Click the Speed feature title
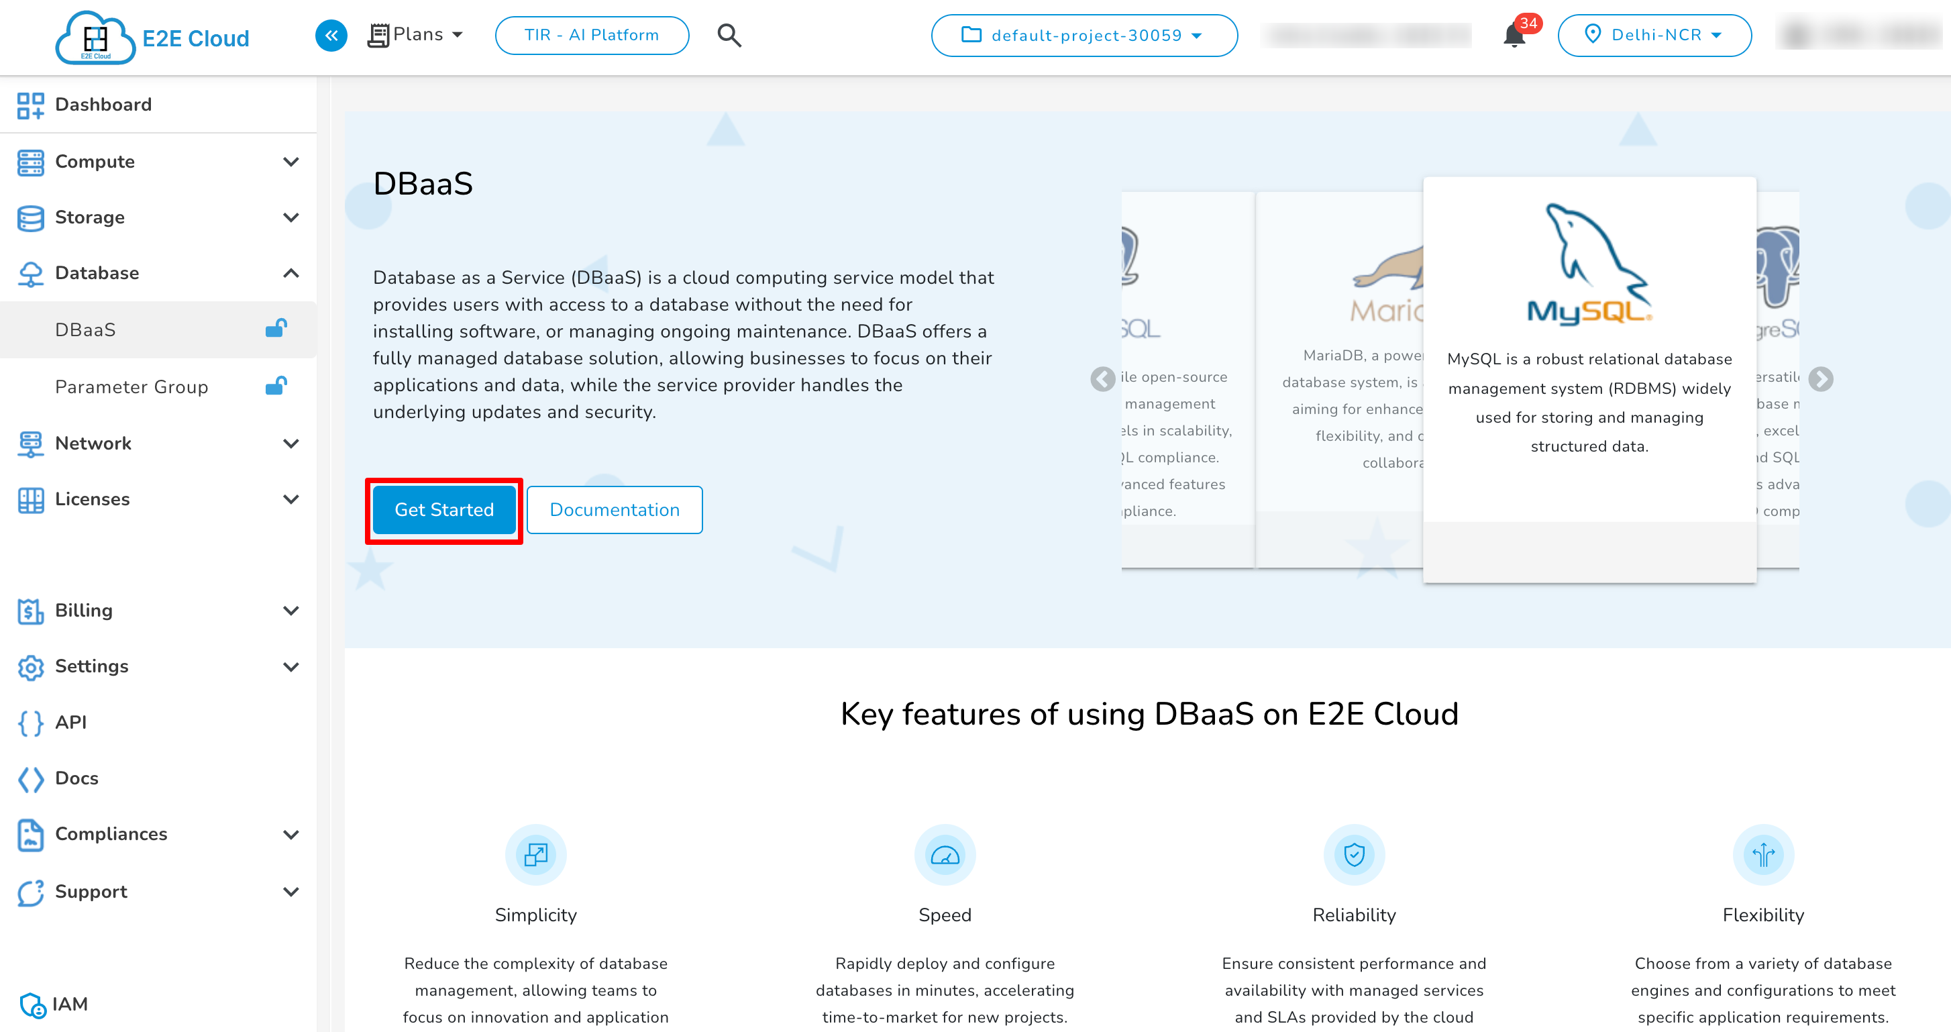The height and width of the screenshot is (1032, 1951). tap(945, 915)
